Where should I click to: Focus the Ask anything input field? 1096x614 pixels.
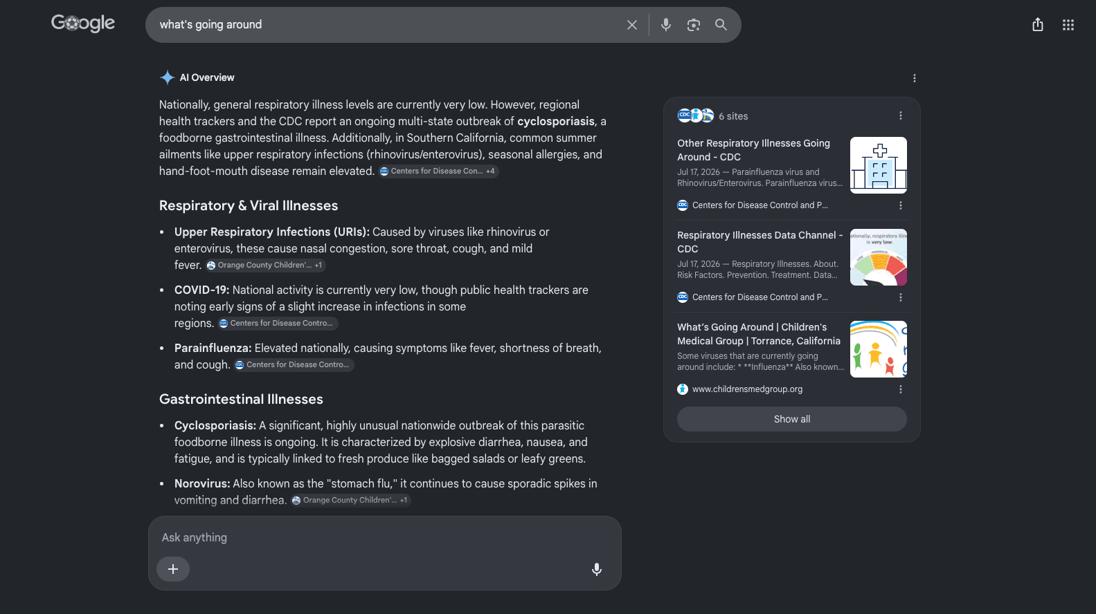385,537
